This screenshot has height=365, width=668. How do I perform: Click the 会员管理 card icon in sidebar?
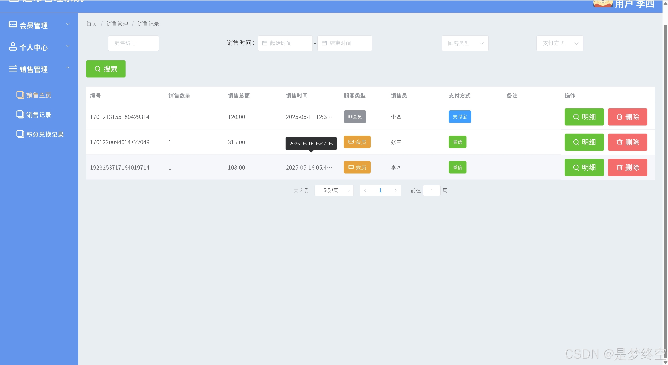[x=13, y=25]
